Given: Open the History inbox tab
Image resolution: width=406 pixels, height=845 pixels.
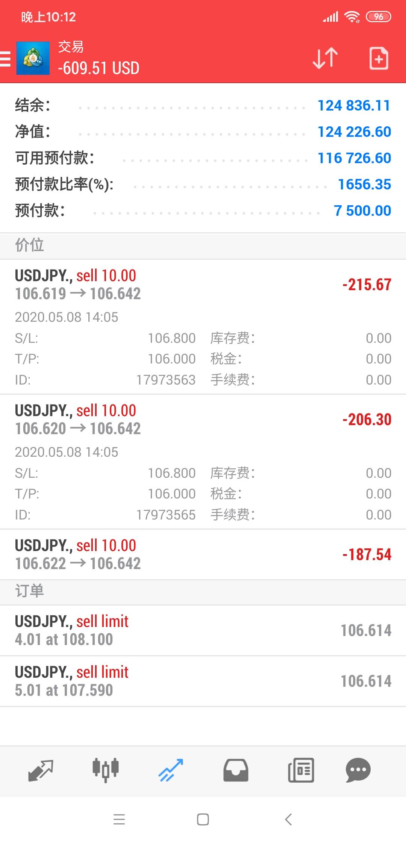Looking at the screenshot, I should point(236,771).
